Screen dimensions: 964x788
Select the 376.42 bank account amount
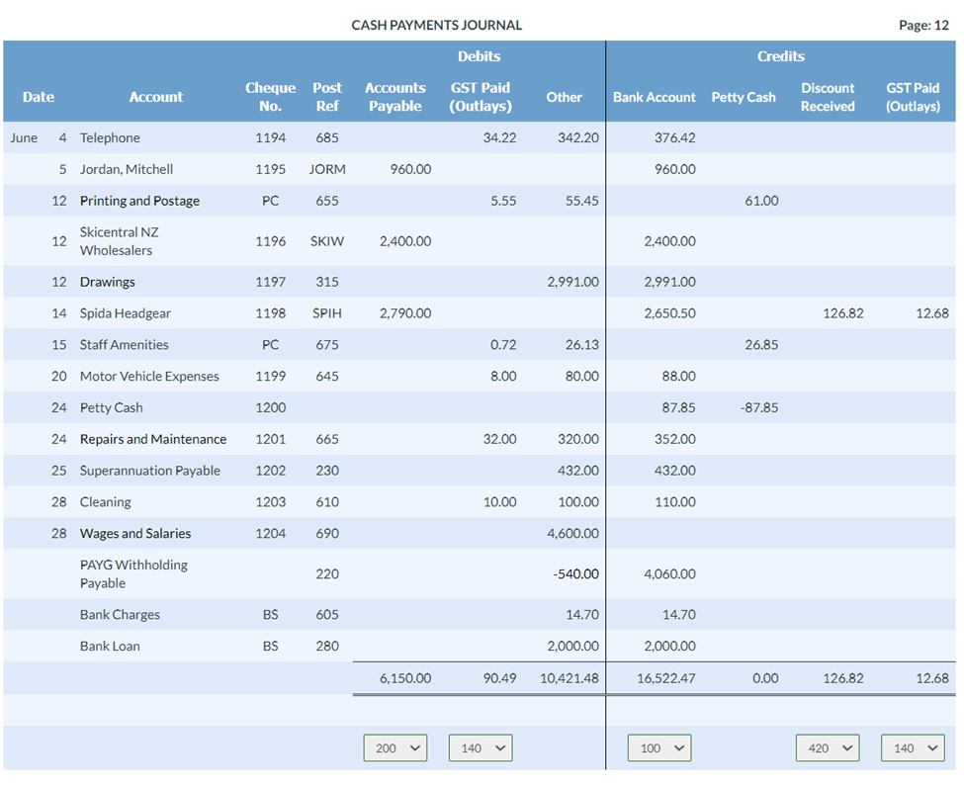(675, 137)
